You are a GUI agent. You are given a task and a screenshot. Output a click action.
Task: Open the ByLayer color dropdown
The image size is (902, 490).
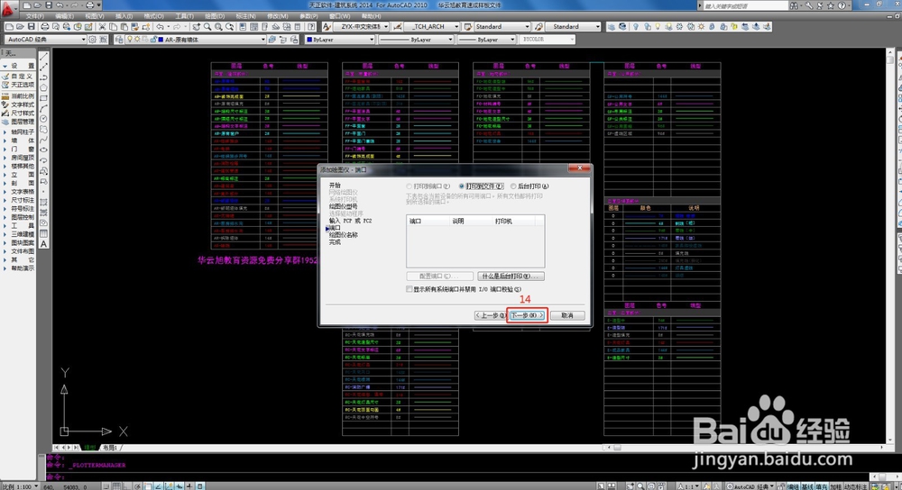pyautogui.click(x=372, y=40)
